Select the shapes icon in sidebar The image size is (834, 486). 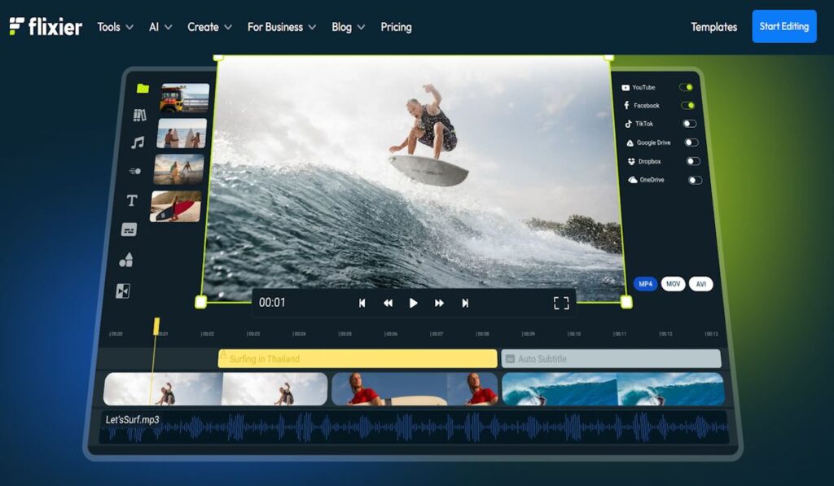coord(125,261)
